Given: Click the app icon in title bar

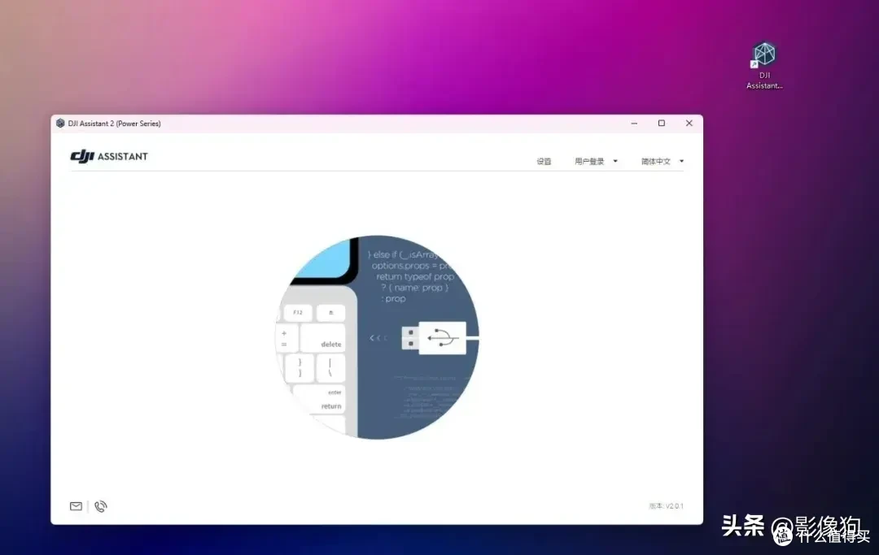Looking at the screenshot, I should [x=60, y=123].
